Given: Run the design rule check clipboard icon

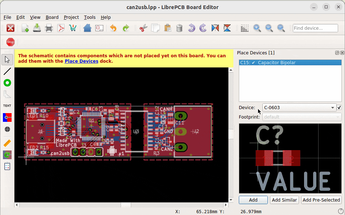Looking at the screenshot, I should click(x=7, y=166).
